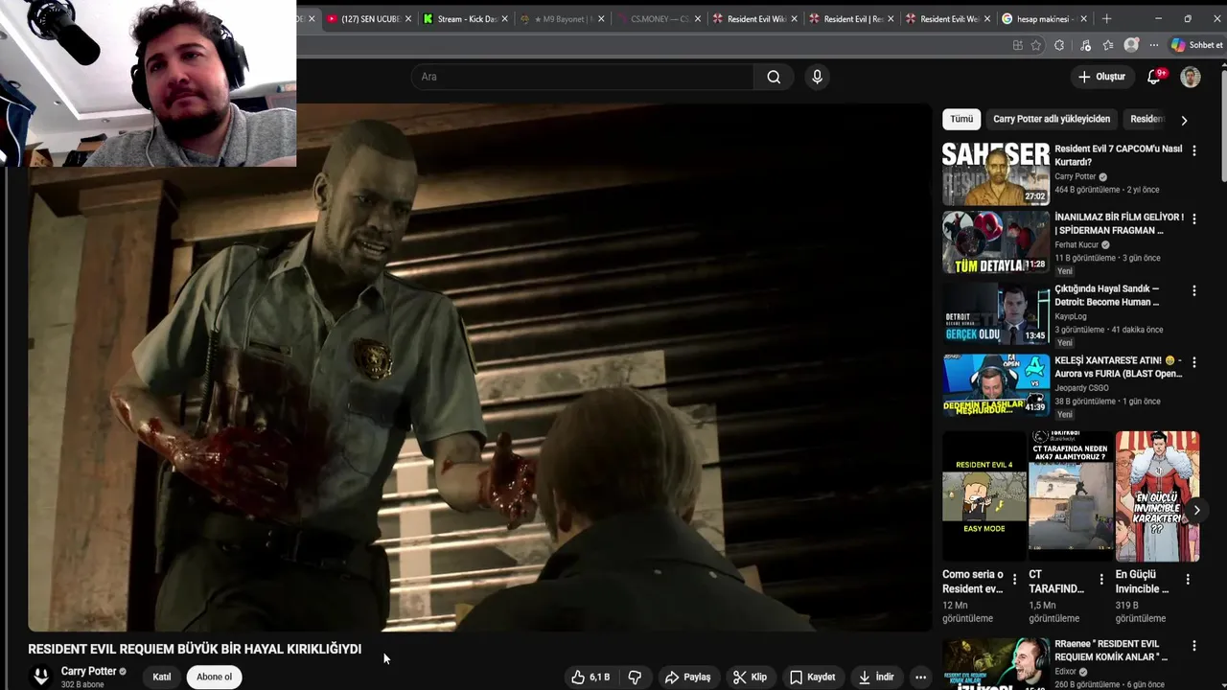The image size is (1227, 690).
Task: Open the browser extensions puzzle icon
Action: pyautogui.click(x=1059, y=45)
